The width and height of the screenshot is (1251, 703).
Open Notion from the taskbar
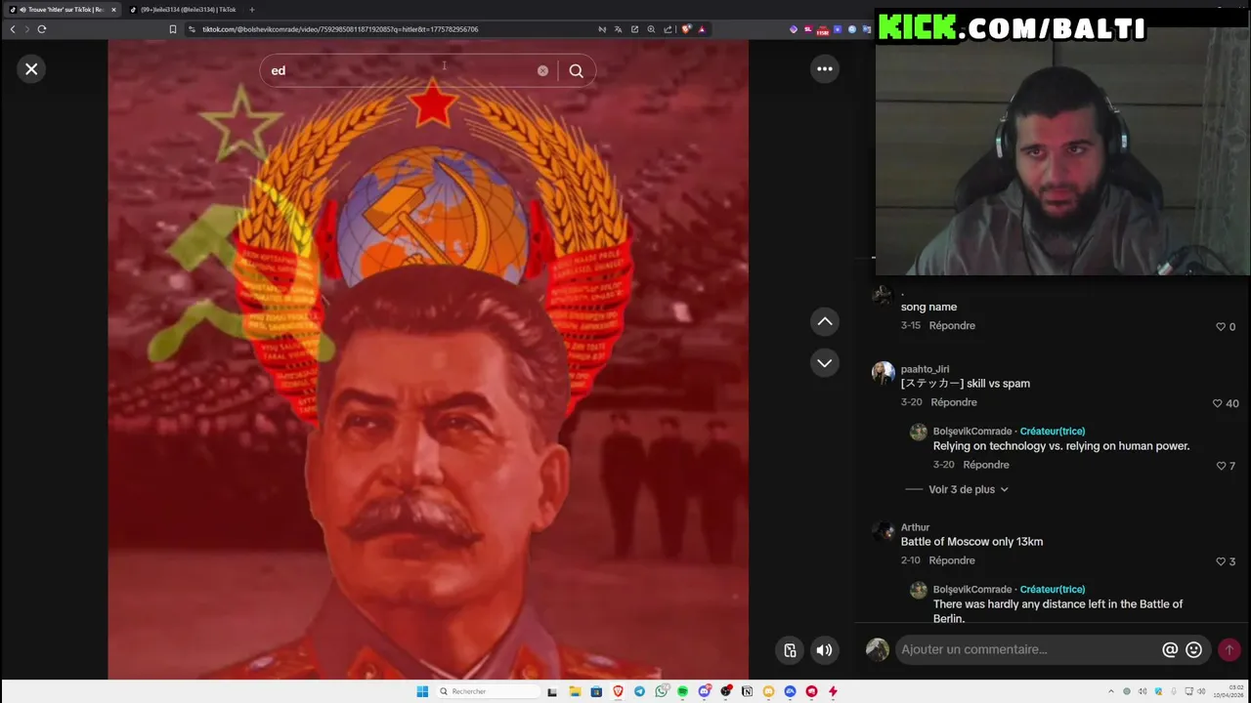click(x=747, y=691)
